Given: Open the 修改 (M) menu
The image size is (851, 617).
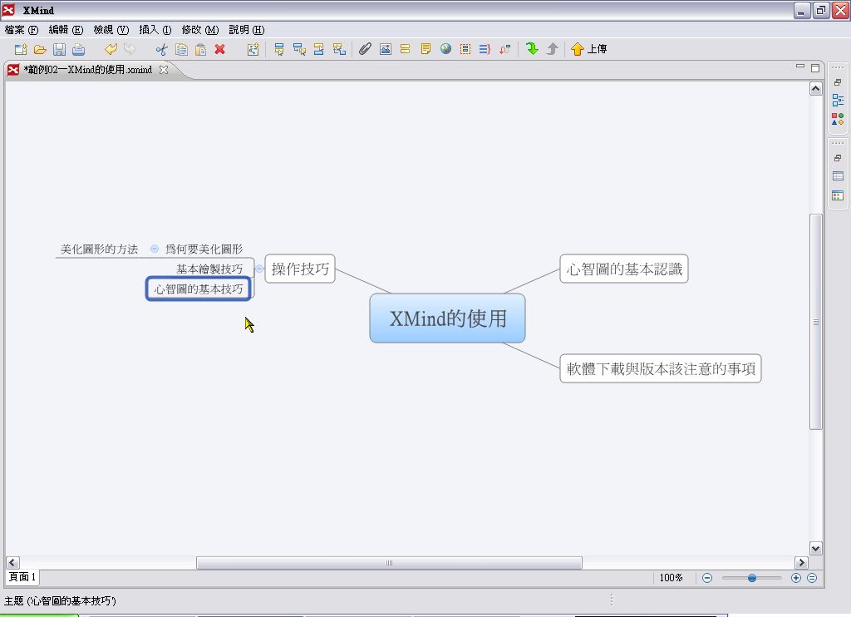Looking at the screenshot, I should click(199, 30).
